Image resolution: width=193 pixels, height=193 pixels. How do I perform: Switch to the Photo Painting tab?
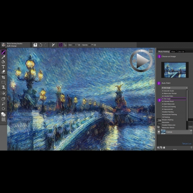point(164,51)
